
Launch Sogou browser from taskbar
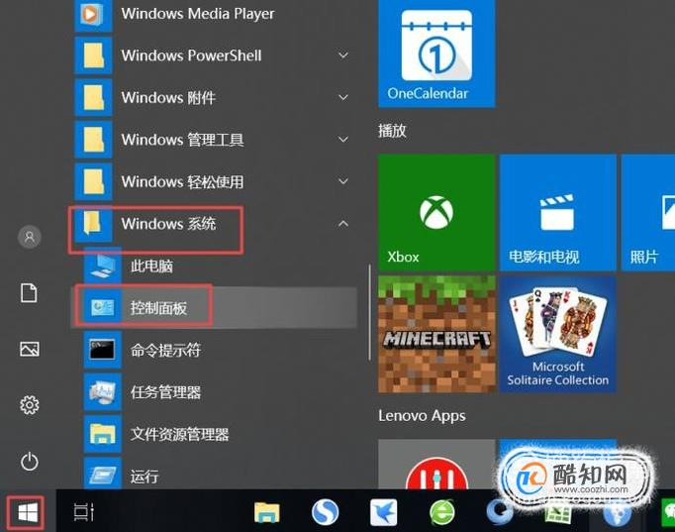click(x=325, y=512)
